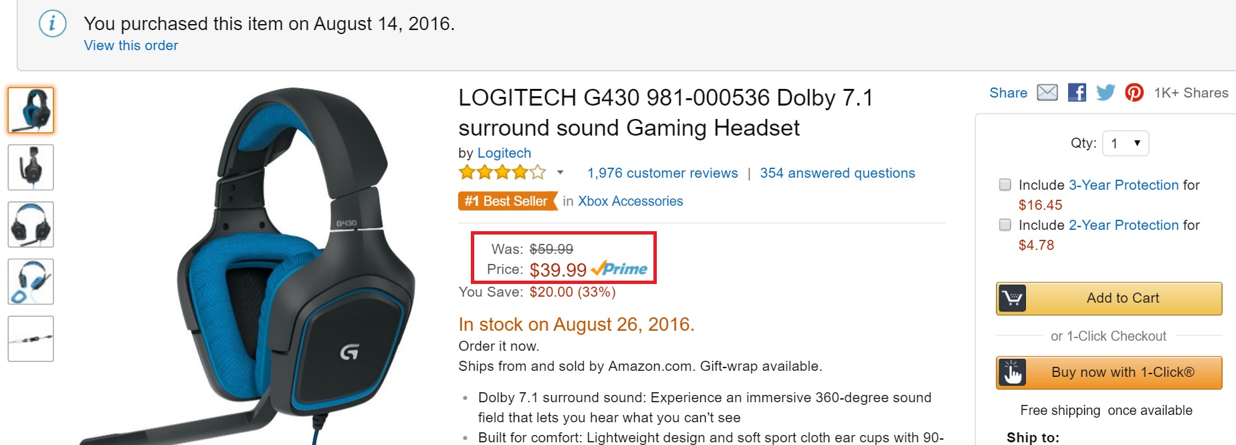Open Xbox Accessories category link

[x=630, y=201]
